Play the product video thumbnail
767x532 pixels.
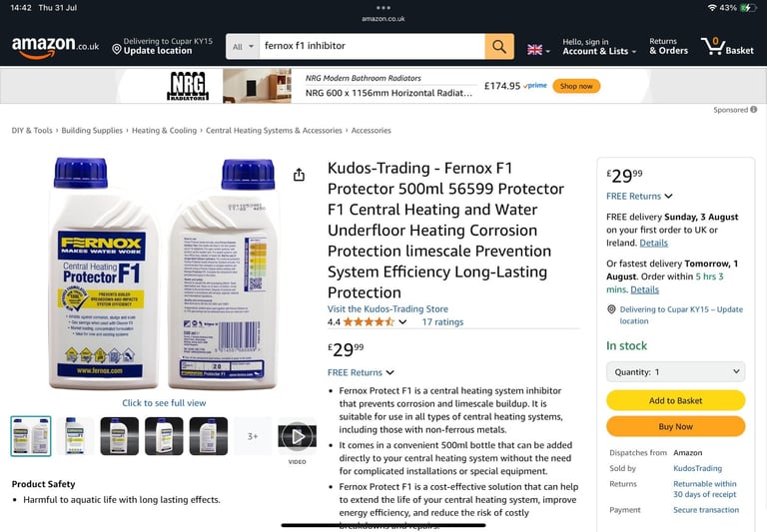pos(297,436)
